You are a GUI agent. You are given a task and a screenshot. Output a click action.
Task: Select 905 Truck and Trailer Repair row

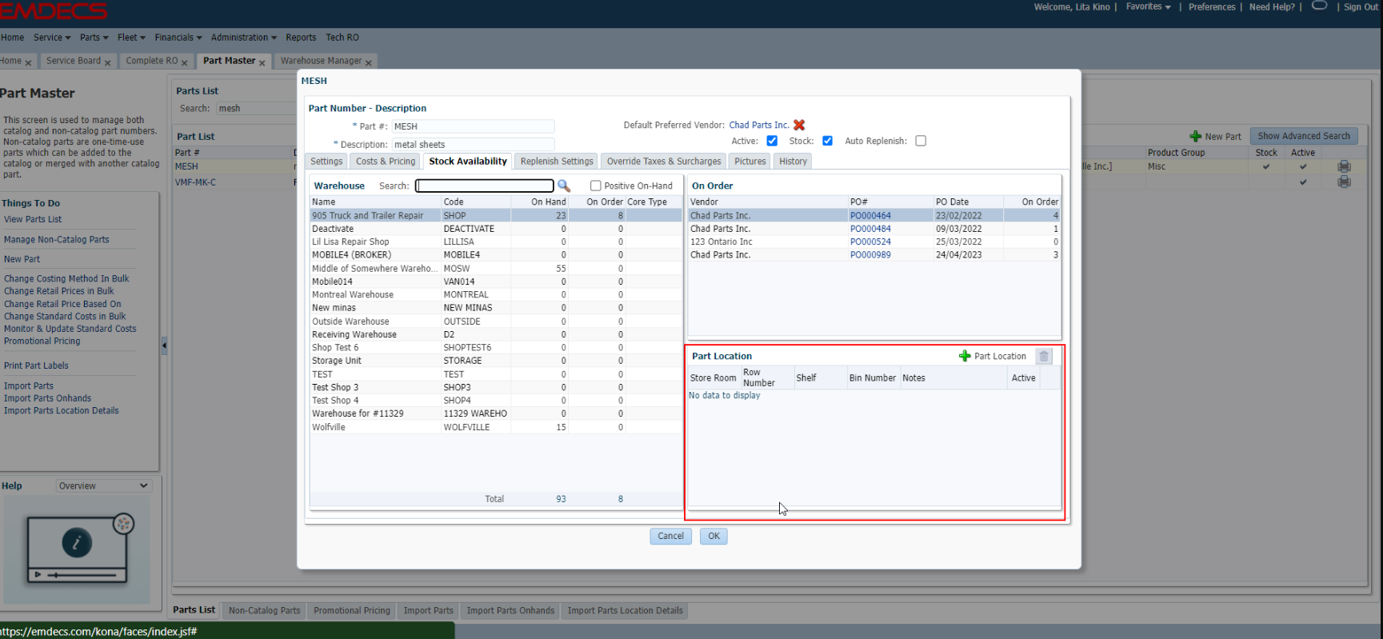(x=496, y=215)
